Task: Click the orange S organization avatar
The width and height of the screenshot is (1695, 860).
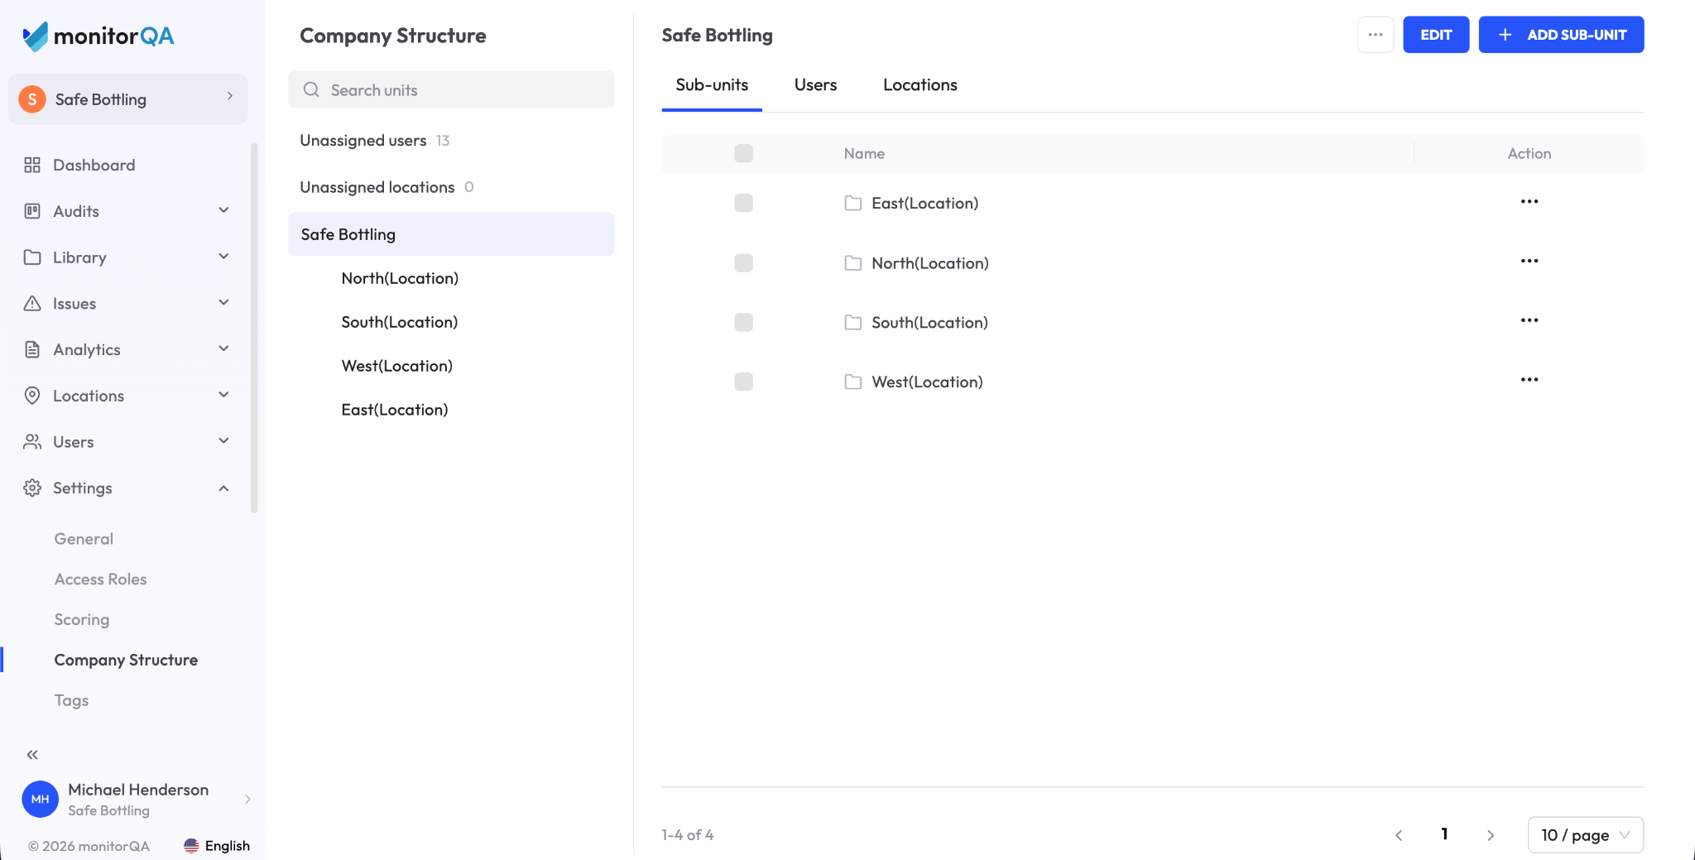Action: point(32,99)
